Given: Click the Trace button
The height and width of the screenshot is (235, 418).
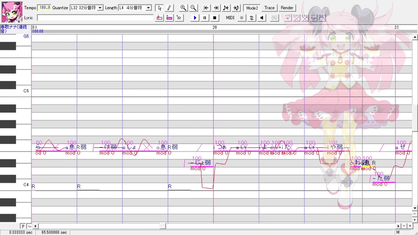Looking at the screenshot, I should coord(269,8).
